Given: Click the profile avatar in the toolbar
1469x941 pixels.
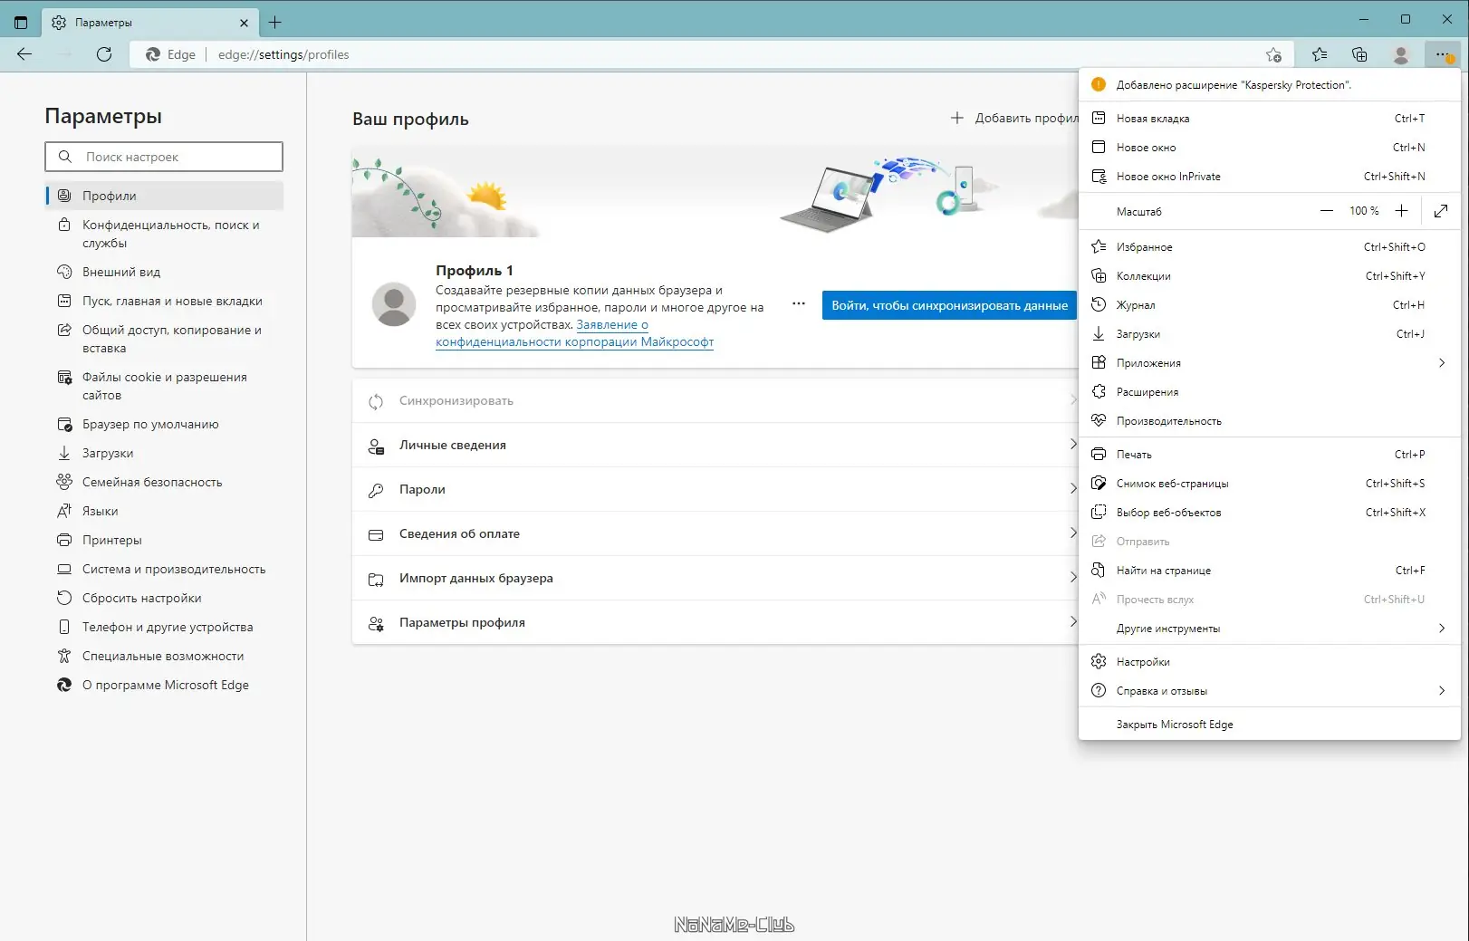Looking at the screenshot, I should pos(1400,54).
